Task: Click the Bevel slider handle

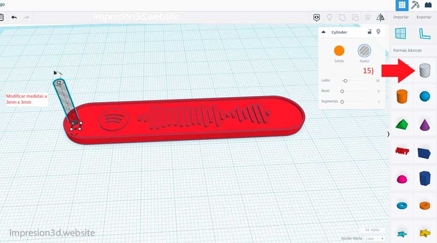Action: 342,91
